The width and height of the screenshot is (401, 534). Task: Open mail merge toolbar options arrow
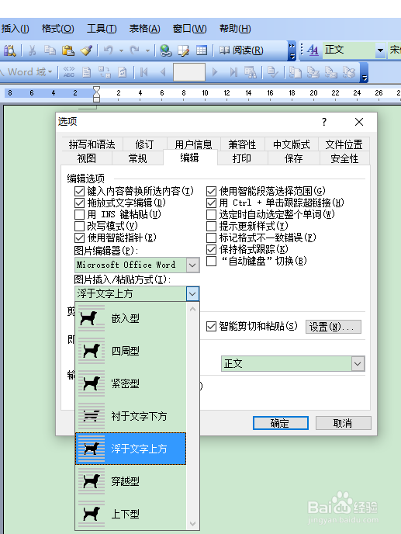point(365,73)
